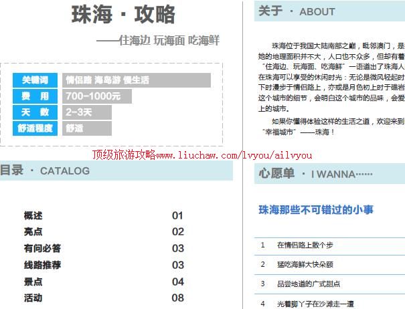405x309 pixels.
Task: Jump to the 亮点 catalog entry
Action: coord(33,231)
